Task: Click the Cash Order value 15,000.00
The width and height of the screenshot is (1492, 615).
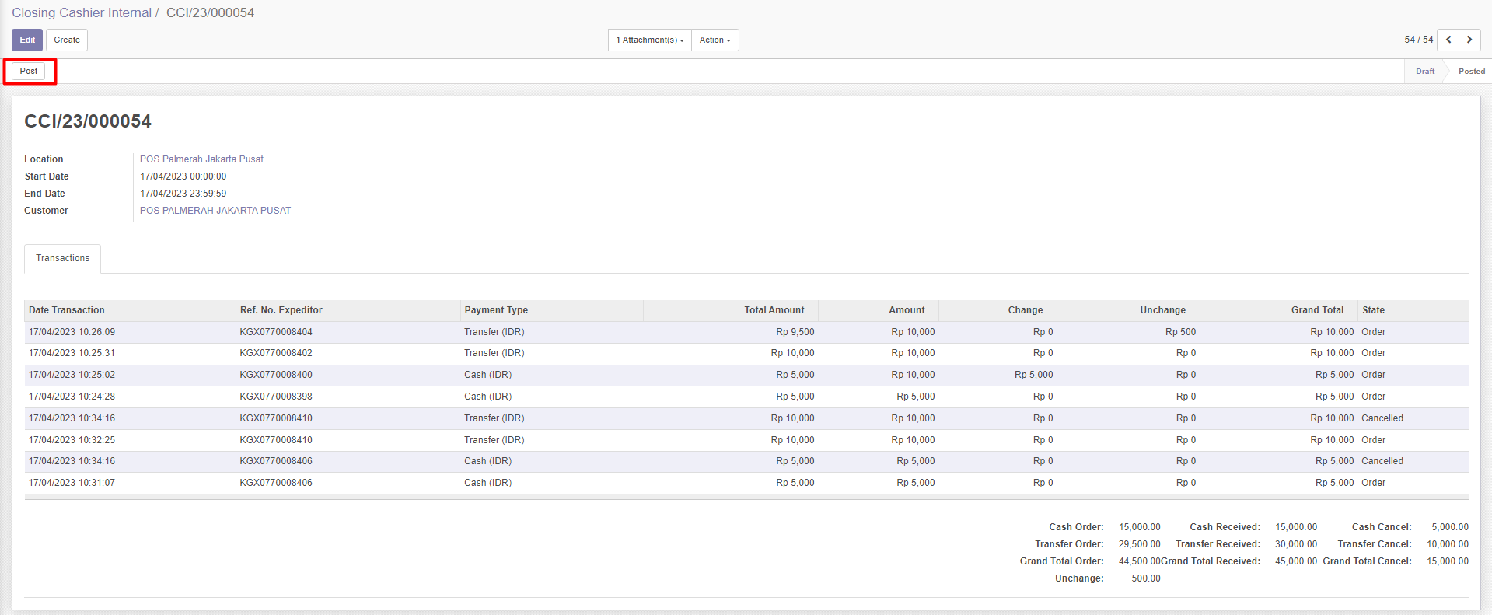Action: click(x=1139, y=527)
